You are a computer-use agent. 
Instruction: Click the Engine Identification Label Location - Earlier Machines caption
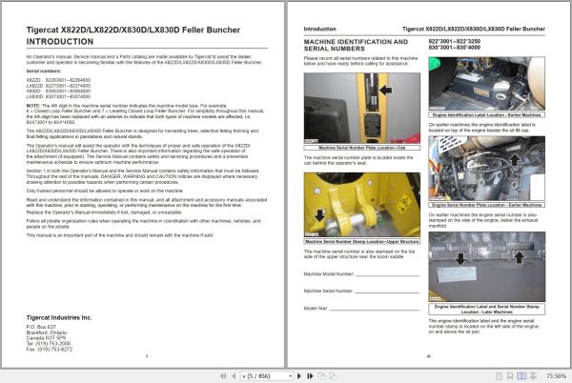(x=487, y=114)
